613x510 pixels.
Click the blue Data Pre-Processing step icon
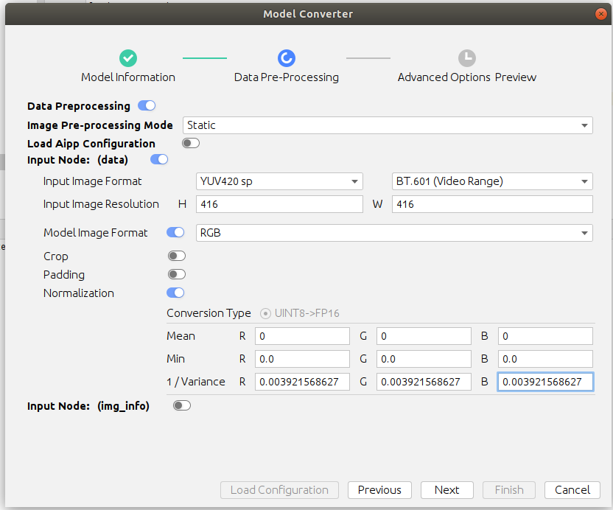[286, 58]
